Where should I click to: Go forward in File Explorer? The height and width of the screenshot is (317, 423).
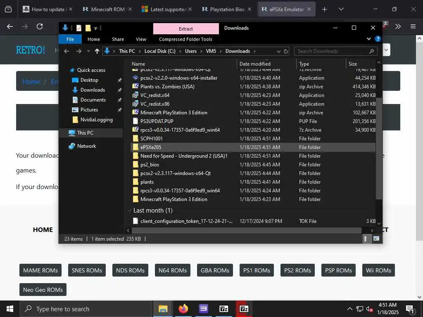78,51
